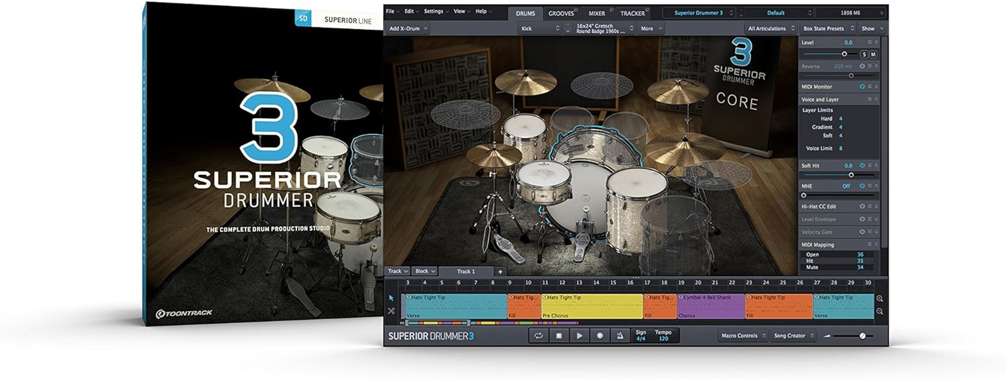Image resolution: width=1006 pixels, height=380 pixels.
Task: Open the View menu
Action: click(x=461, y=11)
